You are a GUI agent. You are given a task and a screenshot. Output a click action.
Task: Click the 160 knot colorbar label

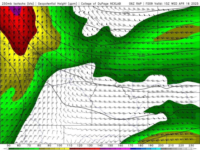[x=120, y=145]
